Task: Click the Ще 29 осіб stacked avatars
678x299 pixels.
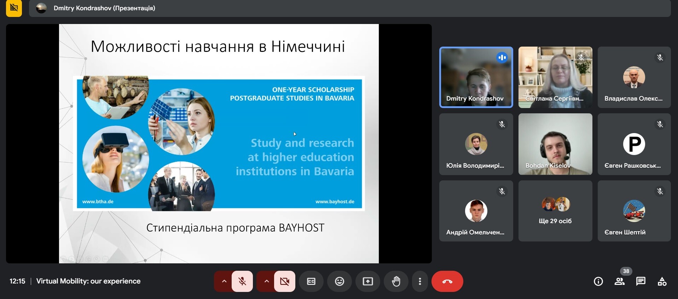Action: coord(555,204)
